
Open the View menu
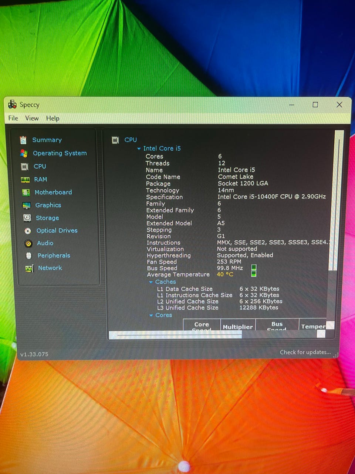pos(32,118)
